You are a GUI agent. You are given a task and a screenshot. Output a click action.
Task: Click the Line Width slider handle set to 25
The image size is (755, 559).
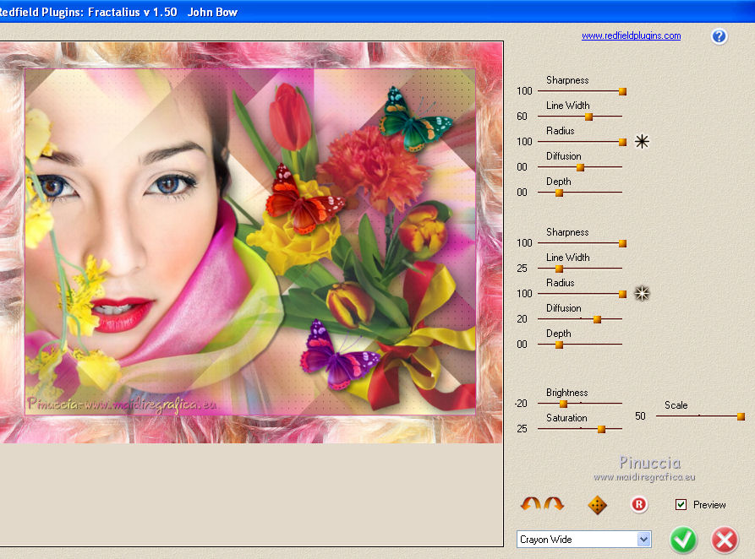[x=559, y=269]
